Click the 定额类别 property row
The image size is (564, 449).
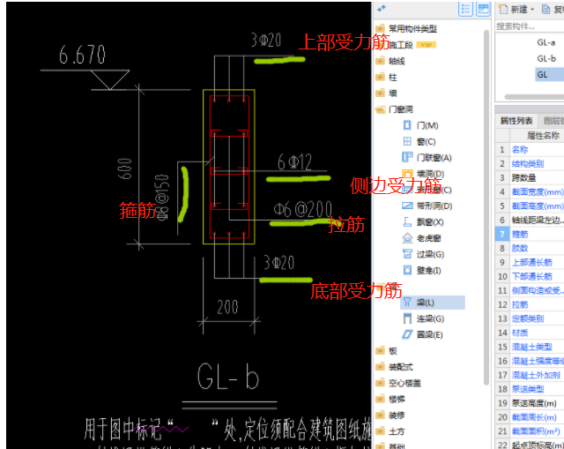click(x=530, y=319)
